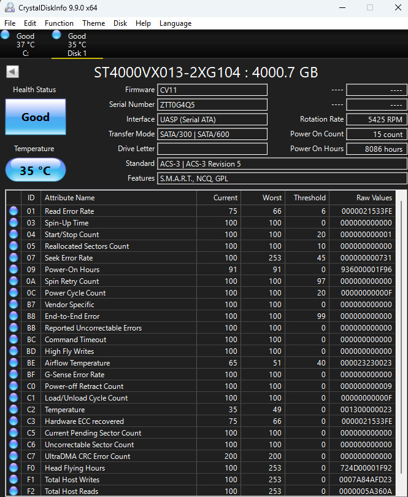Click the Interface field UASP (Serial ATA)
The height and width of the screenshot is (497, 408).
coord(212,119)
